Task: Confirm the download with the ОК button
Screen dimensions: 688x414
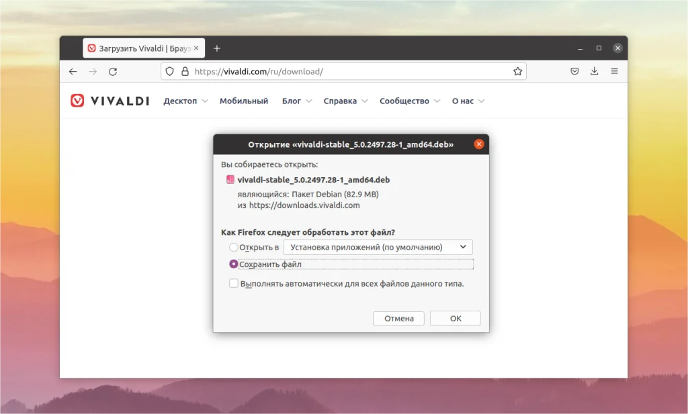Action: coord(455,318)
